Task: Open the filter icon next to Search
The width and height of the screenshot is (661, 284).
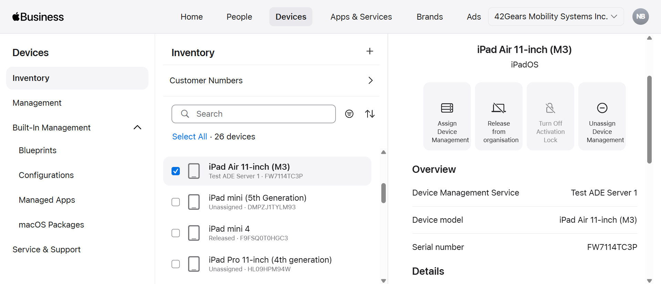Action: tap(349, 114)
